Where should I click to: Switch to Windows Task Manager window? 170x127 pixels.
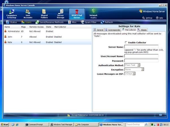tap(62, 125)
